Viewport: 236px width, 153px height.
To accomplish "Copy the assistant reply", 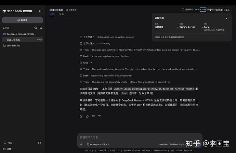I will click(81, 116).
